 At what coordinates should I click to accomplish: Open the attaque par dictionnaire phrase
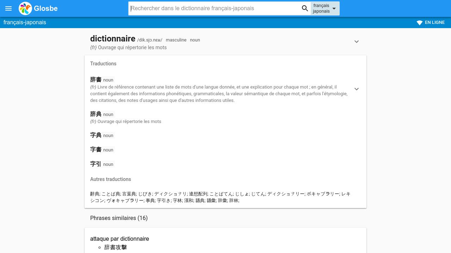click(x=119, y=239)
